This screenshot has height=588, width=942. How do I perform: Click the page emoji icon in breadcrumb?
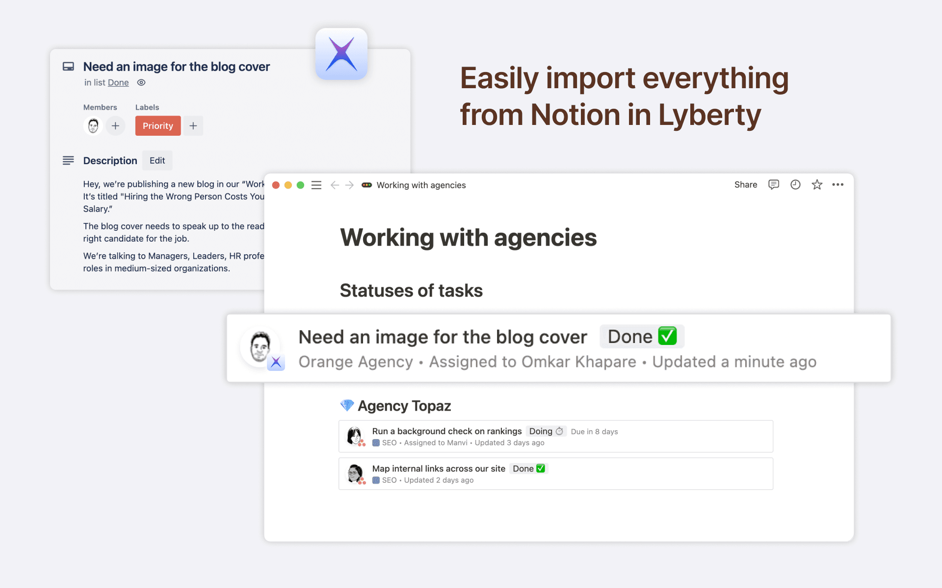point(366,185)
